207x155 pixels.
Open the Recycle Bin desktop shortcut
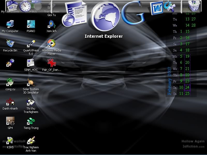point(10,43)
